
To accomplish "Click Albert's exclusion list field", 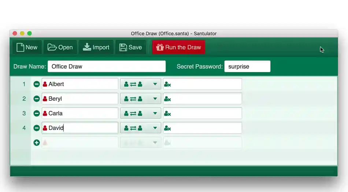I will click(x=203, y=84).
